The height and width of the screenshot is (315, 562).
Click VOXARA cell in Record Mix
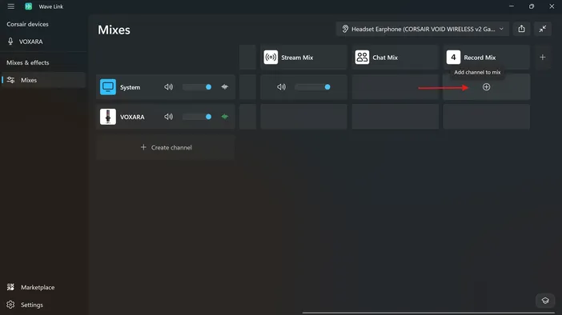click(x=487, y=117)
